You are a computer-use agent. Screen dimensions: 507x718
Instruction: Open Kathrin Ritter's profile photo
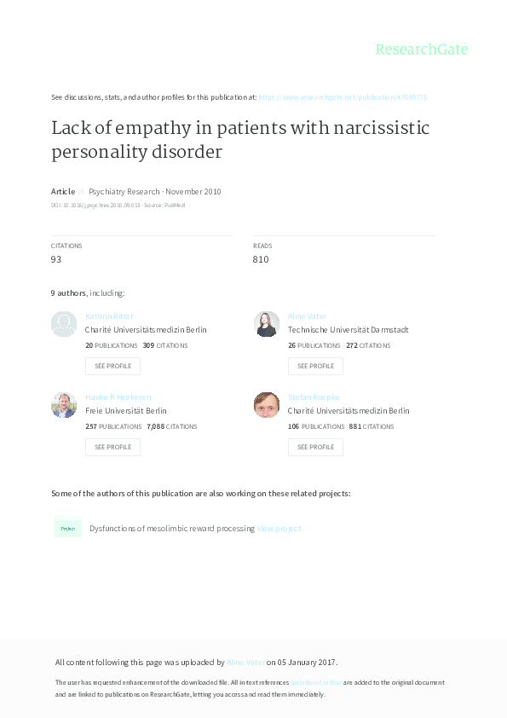pyautogui.click(x=63, y=324)
